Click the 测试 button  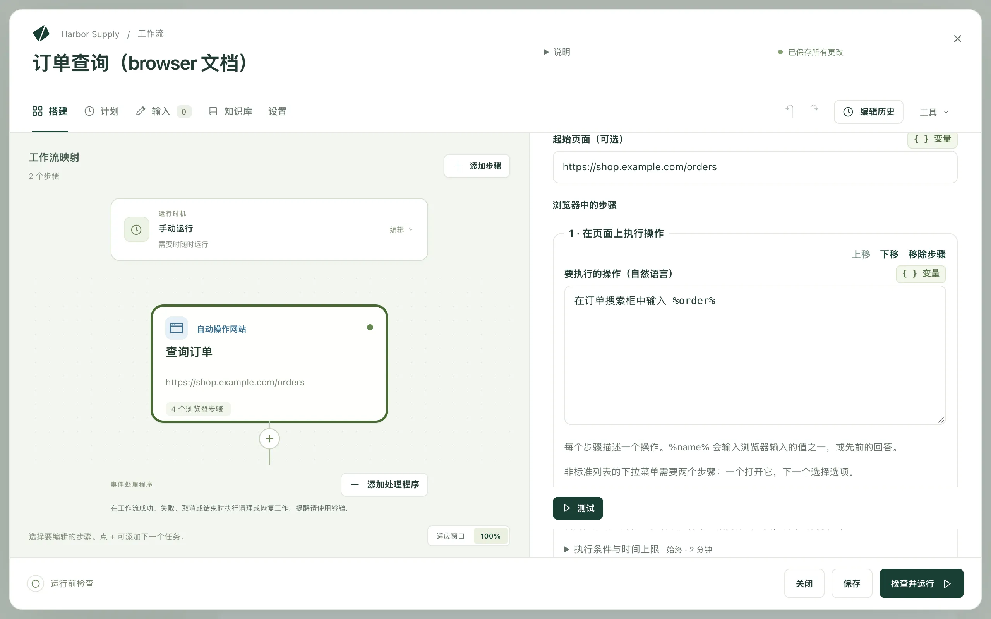point(578,508)
